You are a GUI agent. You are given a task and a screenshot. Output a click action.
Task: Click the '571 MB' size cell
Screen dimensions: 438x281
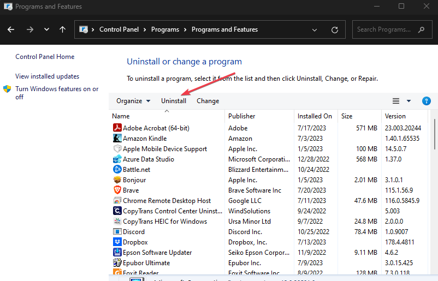(x=366, y=128)
